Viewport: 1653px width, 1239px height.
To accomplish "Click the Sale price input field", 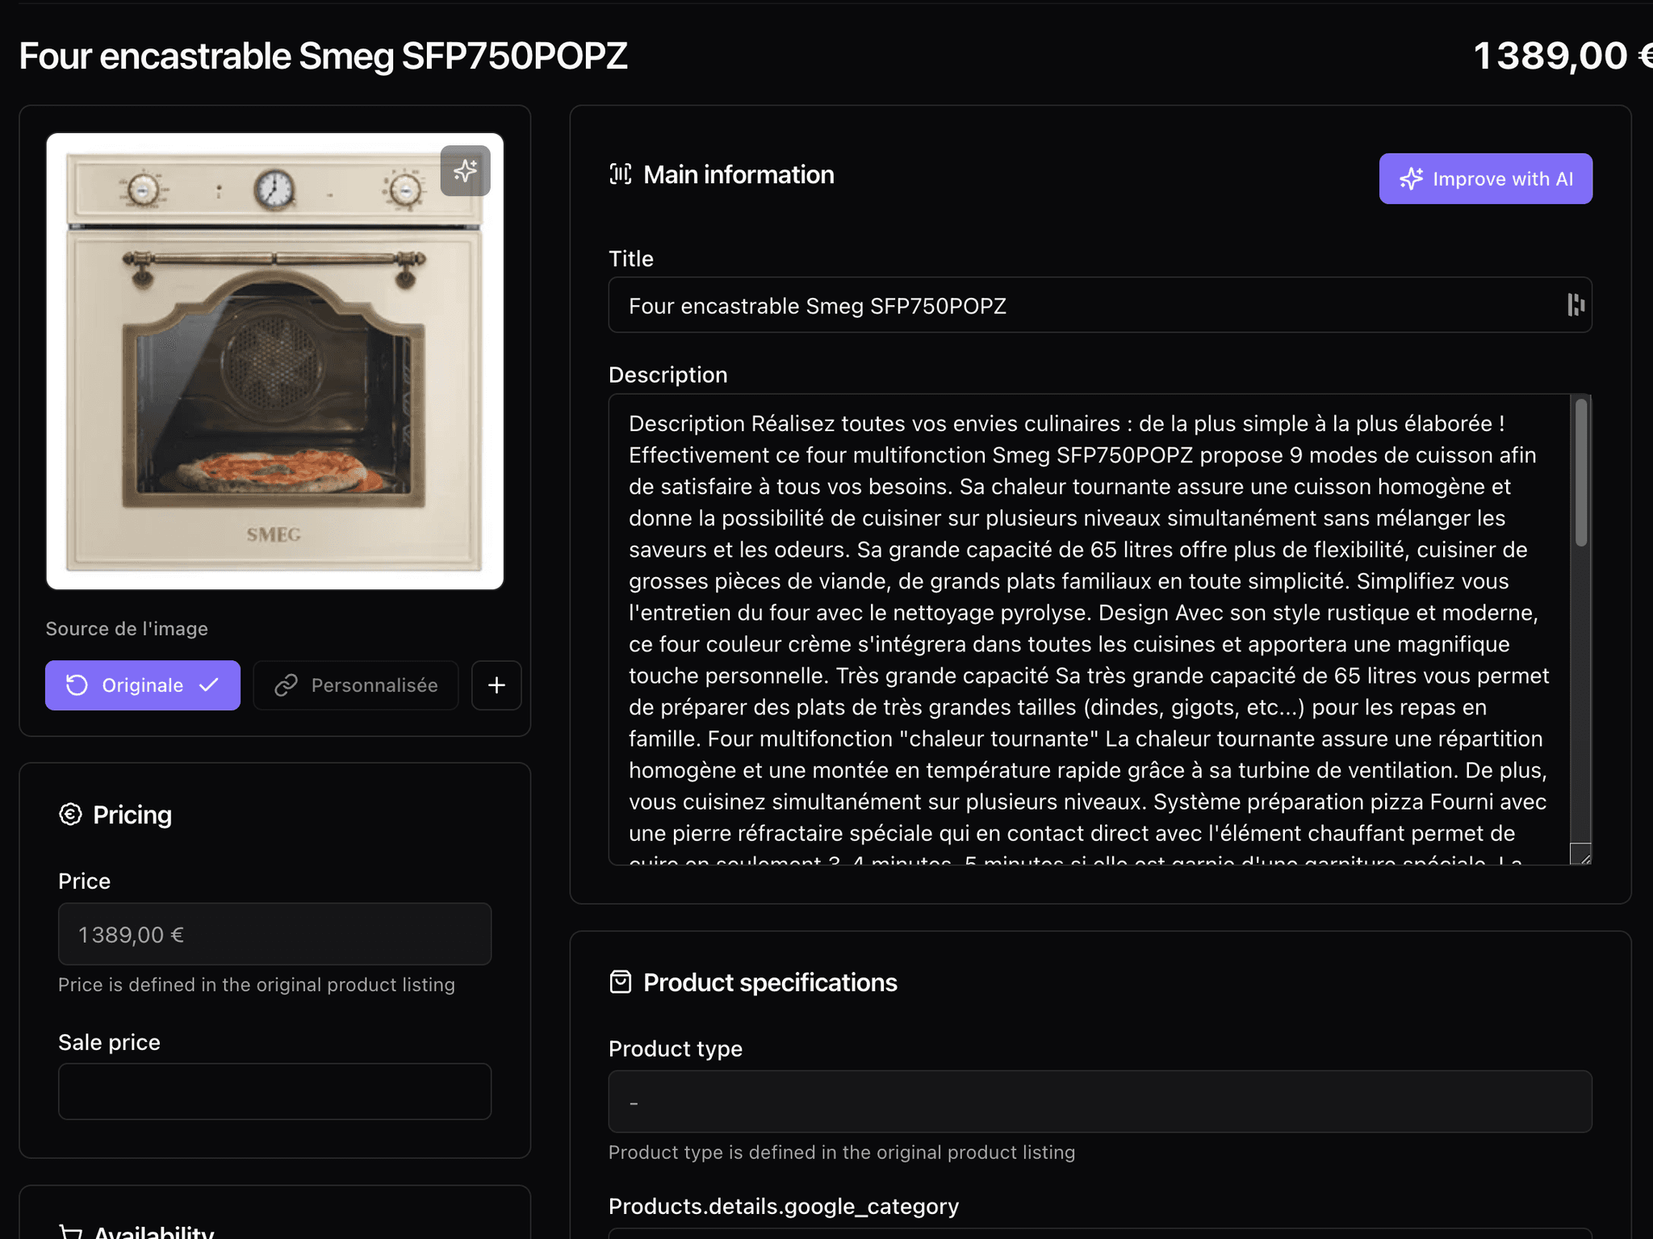I will click(274, 1091).
